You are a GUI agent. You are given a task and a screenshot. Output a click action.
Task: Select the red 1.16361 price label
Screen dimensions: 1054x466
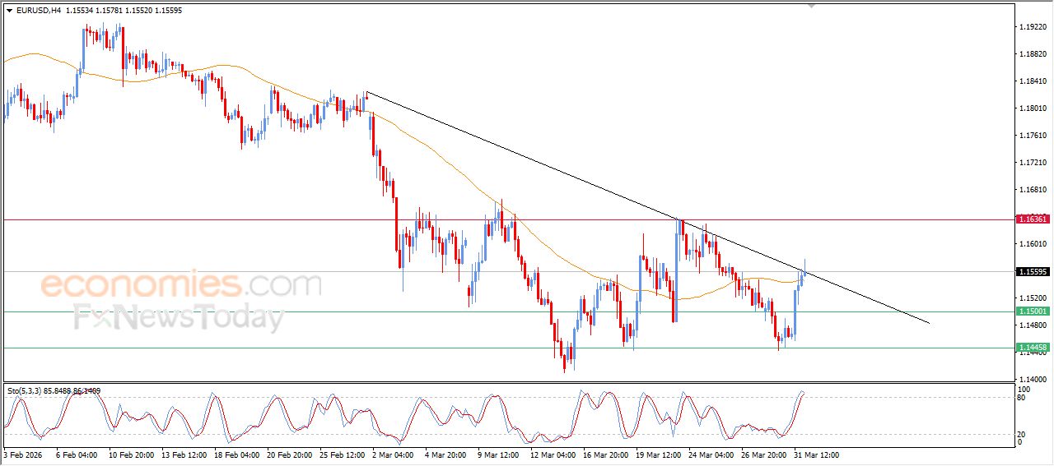point(1033,219)
